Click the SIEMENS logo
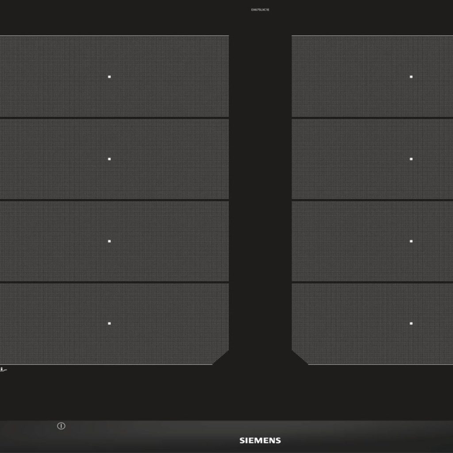The image size is (453, 453). 260,440
